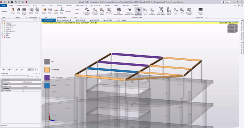Open the Overall dropdown in Slab/Mat Design

pos(68,11)
